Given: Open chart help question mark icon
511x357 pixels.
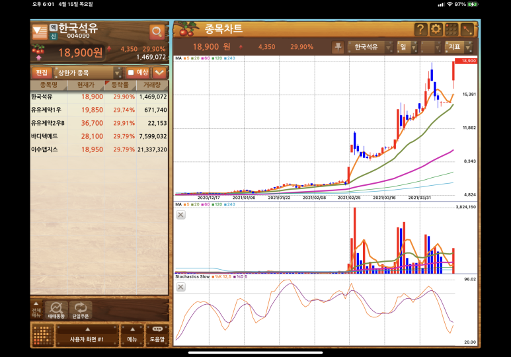Looking at the screenshot, I should (420, 30).
